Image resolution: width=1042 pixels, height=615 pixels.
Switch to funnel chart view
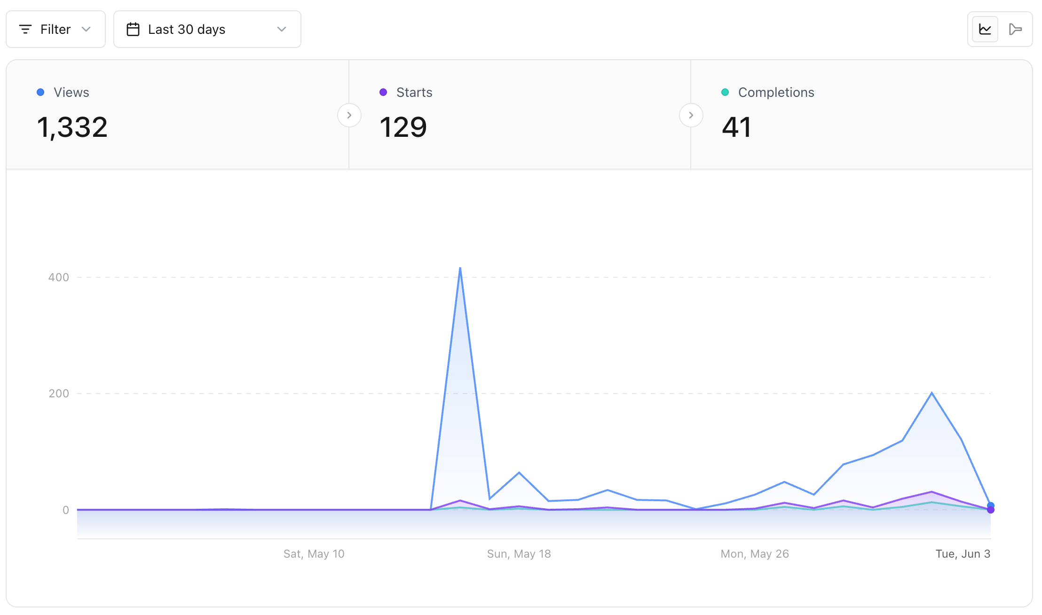tap(1015, 30)
